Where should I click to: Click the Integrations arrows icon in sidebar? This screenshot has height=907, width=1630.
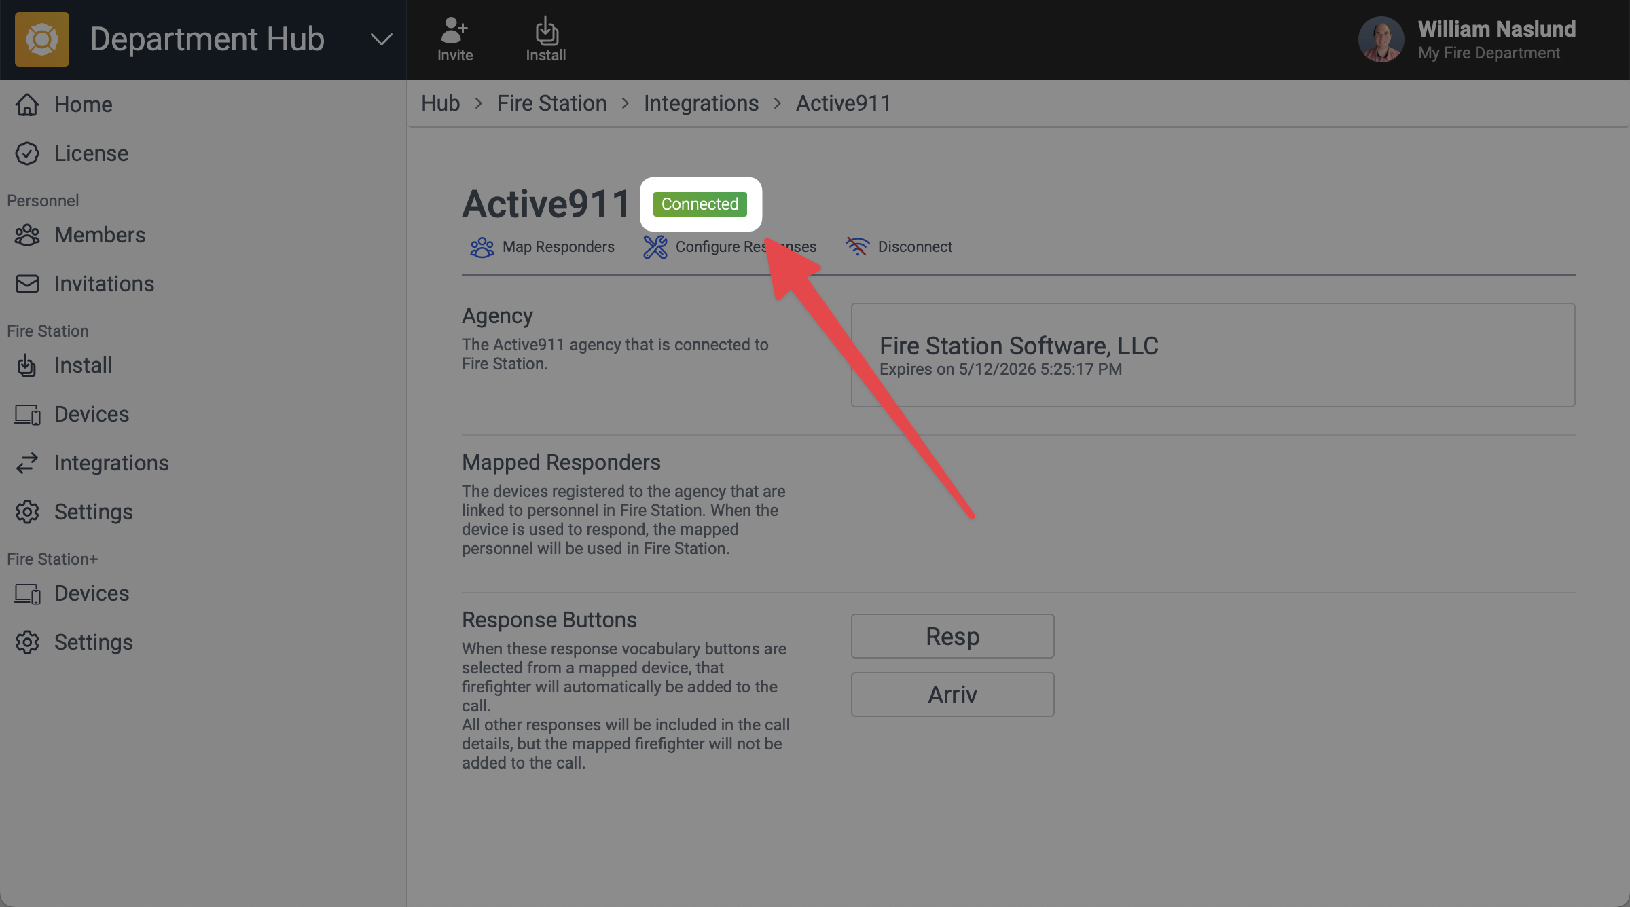pyautogui.click(x=27, y=463)
